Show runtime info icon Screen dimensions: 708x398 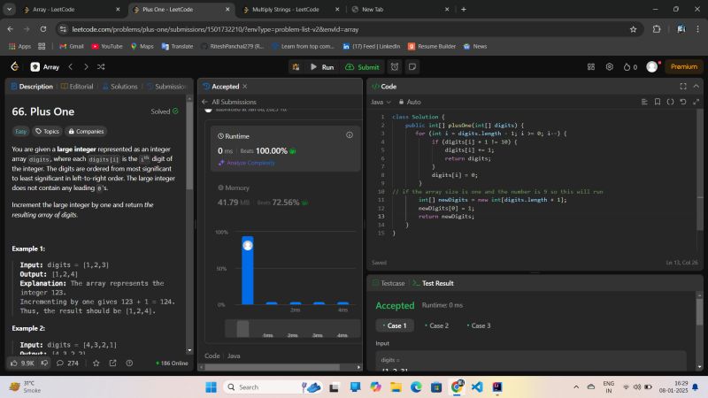click(350, 135)
